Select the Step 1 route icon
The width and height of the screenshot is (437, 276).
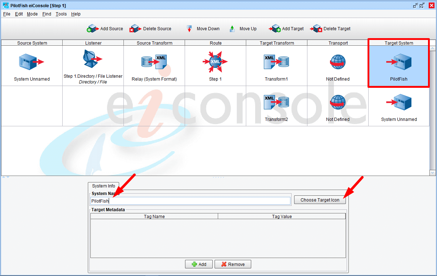[x=215, y=62]
